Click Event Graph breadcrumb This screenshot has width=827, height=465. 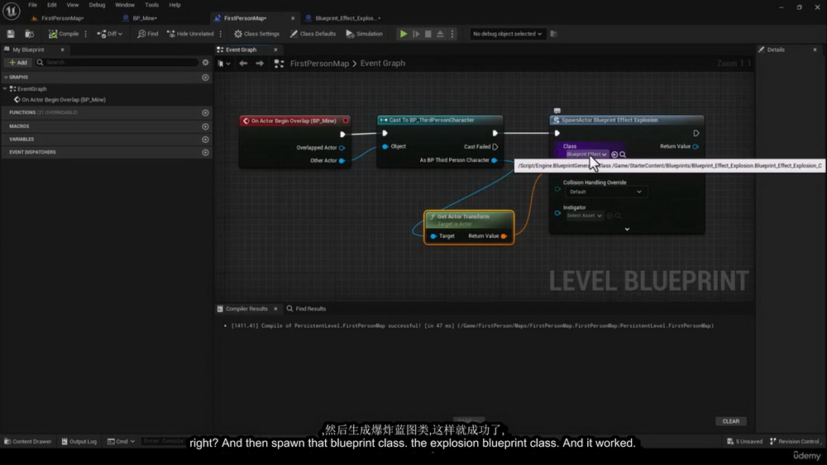383,64
